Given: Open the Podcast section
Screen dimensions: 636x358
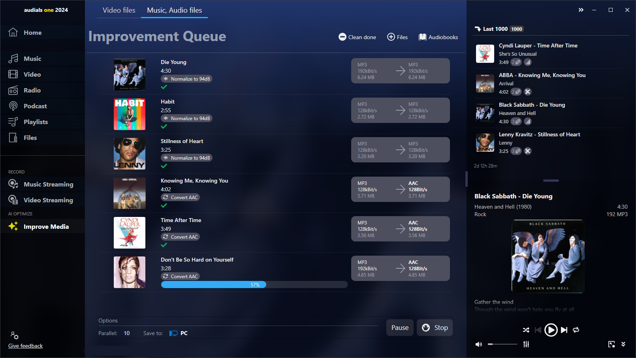Looking at the screenshot, I should tap(42, 106).
